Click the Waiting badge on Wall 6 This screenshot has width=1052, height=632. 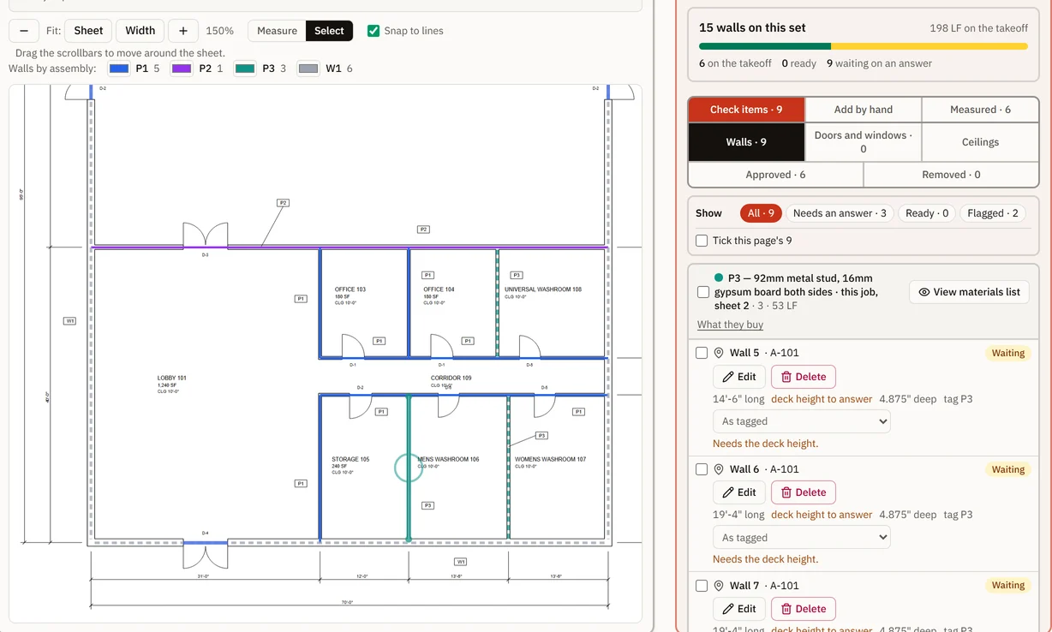click(1008, 469)
